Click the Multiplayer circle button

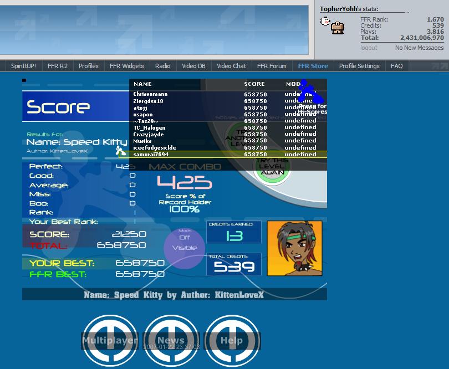[110, 340]
